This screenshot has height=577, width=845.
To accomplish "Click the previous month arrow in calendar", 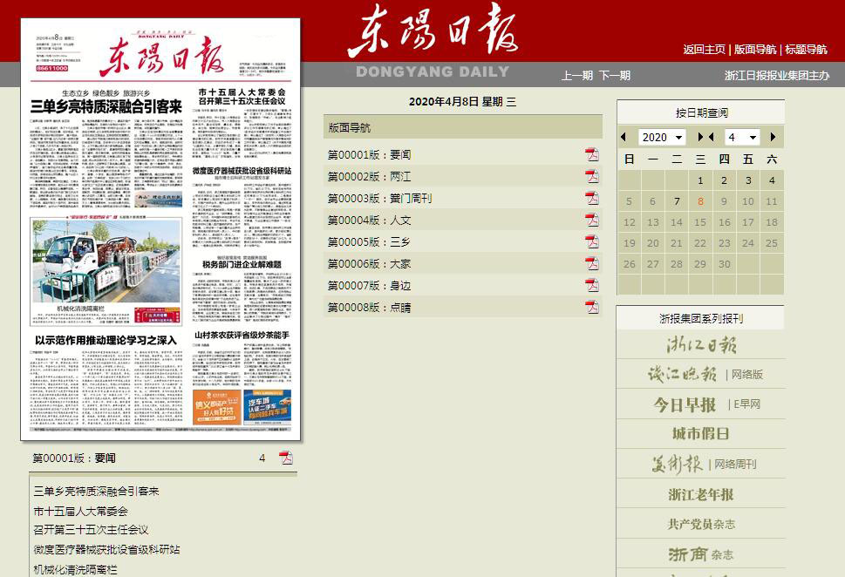I will point(712,138).
